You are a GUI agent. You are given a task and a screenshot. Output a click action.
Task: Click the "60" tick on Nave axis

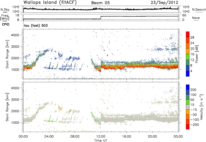184,15
